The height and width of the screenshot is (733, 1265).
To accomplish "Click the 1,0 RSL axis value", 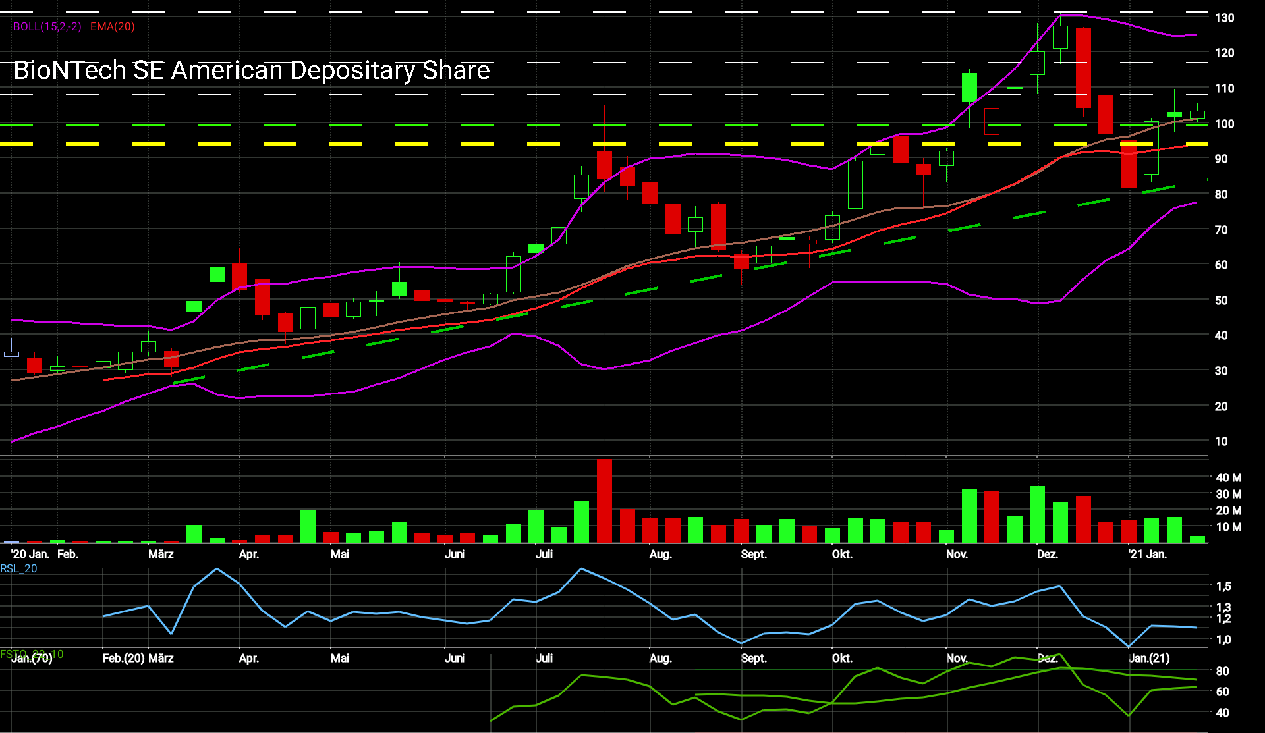I will [x=1223, y=639].
